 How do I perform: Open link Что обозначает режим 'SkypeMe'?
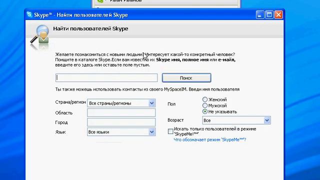coord(210,139)
